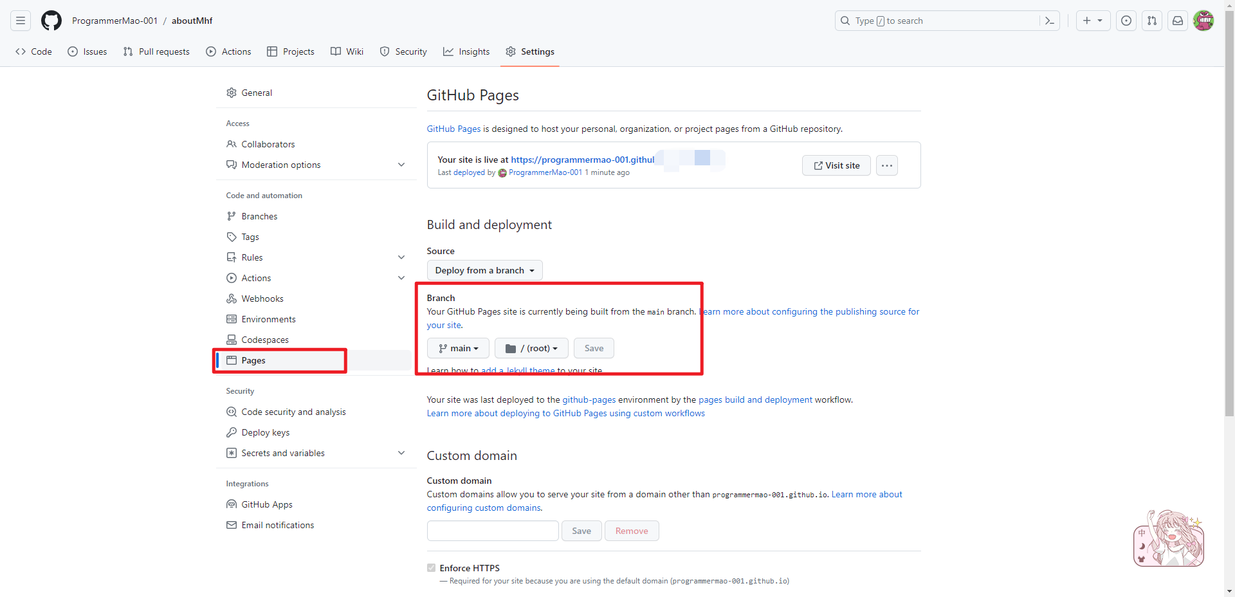Click the Webhooks sidebar icon

click(232, 298)
